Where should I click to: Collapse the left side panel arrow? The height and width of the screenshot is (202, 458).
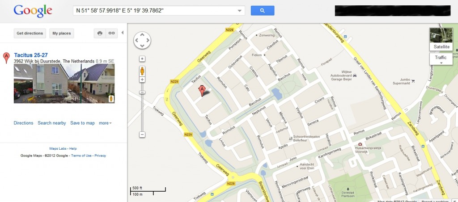(123, 33)
